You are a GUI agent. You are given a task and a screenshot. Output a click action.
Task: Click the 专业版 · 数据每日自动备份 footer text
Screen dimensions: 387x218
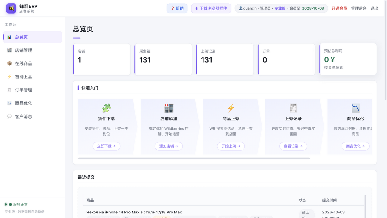coord(25,212)
